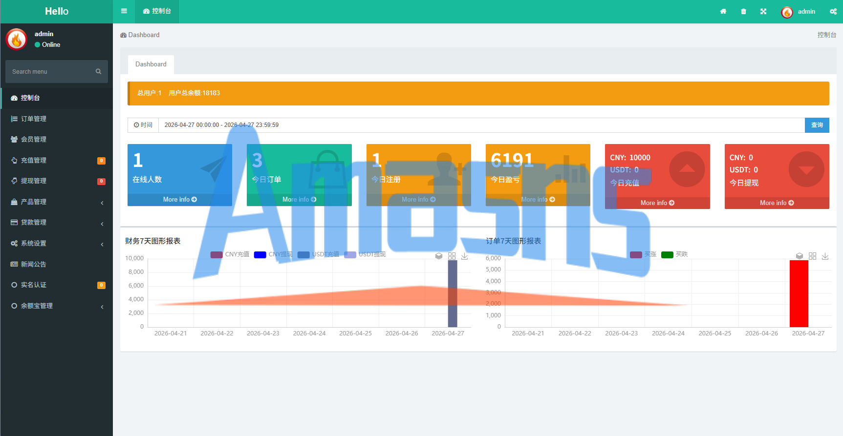Toggle the CNY充值 legend series
Image resolution: width=843 pixels, height=436 pixels.
pos(230,254)
